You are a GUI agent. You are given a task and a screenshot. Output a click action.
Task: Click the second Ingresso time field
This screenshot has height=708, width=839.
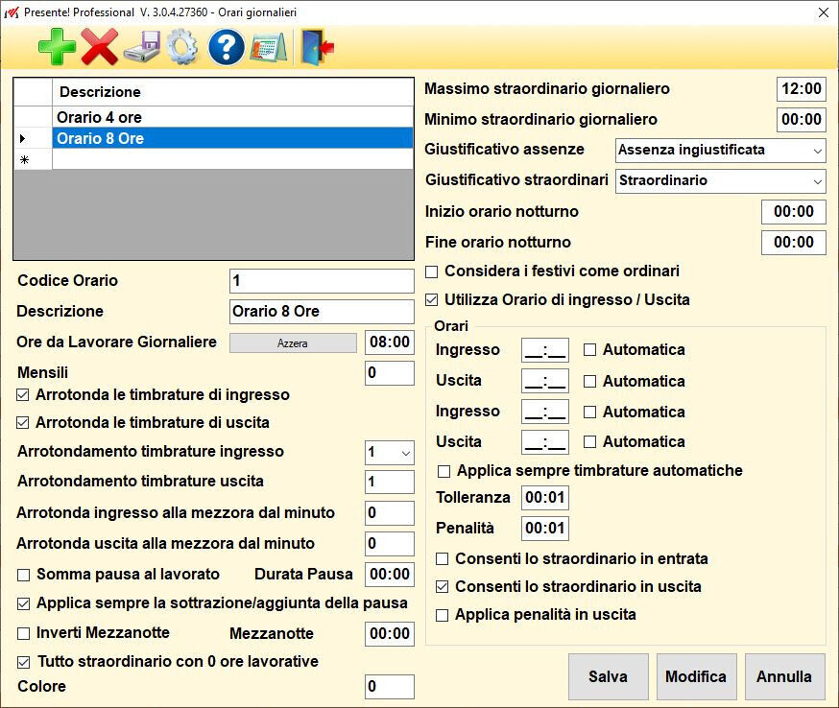[x=544, y=412]
